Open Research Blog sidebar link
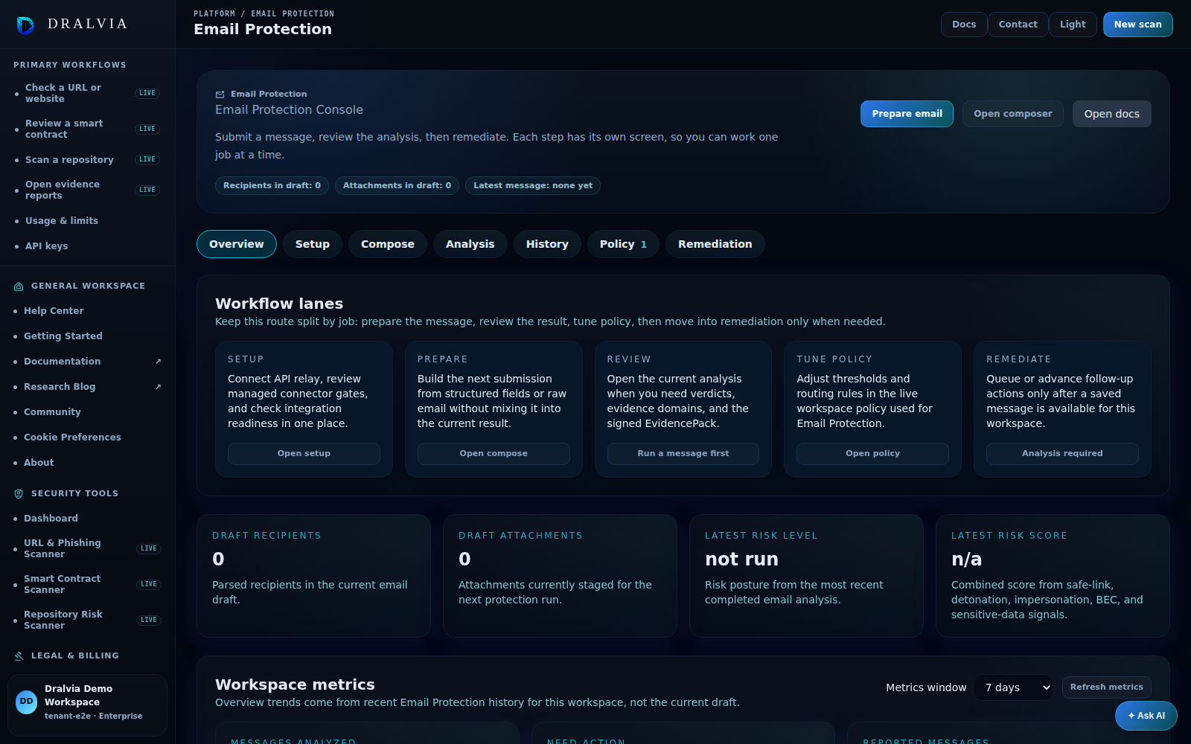This screenshot has width=1191, height=744. 87,387
